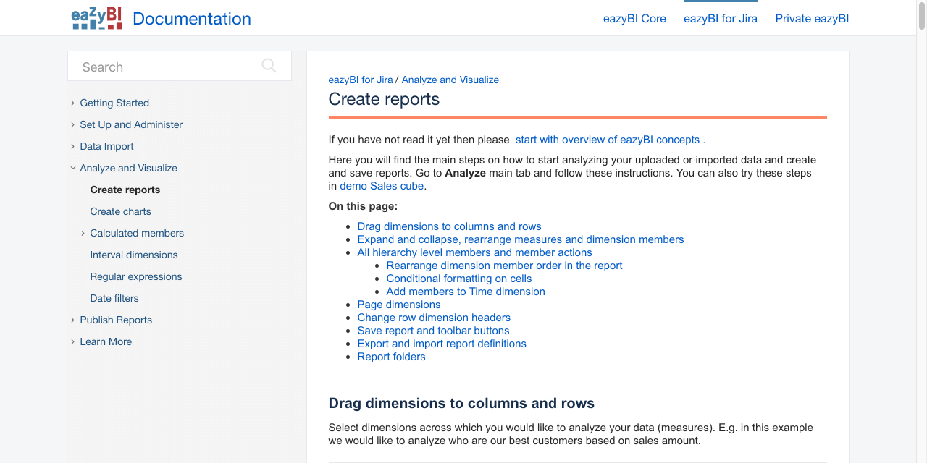The height and width of the screenshot is (463, 927).
Task: Click the Drag dimensions to columns and rows heading
Action: click(461, 404)
